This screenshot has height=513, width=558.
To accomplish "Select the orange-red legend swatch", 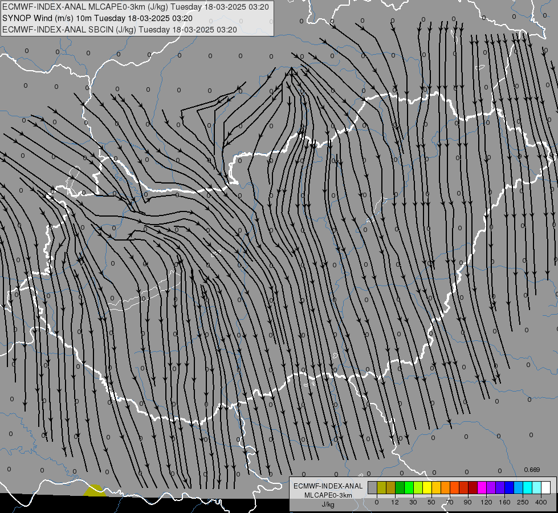I will click(454, 487).
